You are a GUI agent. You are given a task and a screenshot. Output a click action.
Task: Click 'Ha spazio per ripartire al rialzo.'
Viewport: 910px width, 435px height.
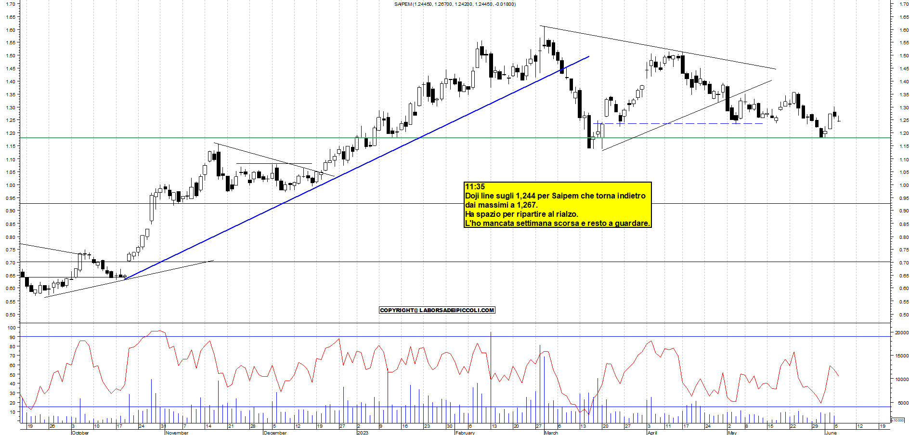[521, 214]
